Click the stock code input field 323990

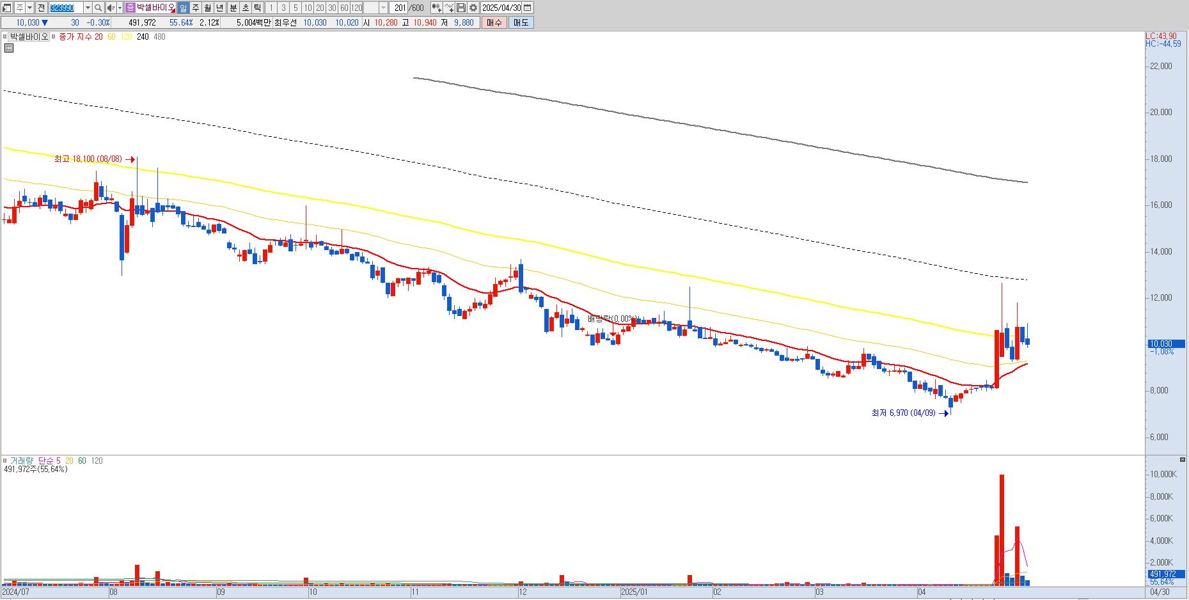pos(66,8)
